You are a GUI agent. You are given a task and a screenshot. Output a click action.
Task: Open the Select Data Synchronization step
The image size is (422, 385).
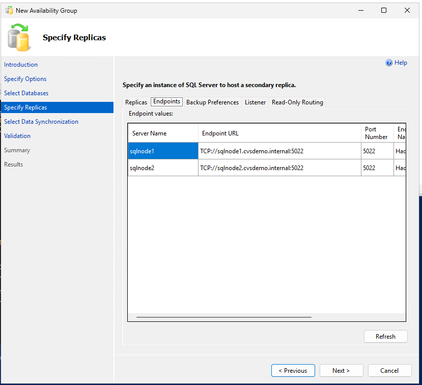[41, 121]
